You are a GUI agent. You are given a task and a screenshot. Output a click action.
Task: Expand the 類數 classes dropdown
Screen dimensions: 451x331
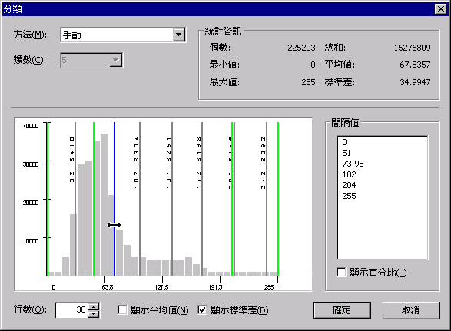point(115,60)
